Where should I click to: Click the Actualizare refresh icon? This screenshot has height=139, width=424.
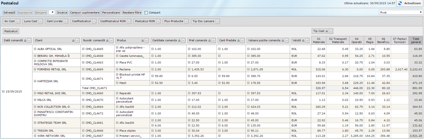400,3
